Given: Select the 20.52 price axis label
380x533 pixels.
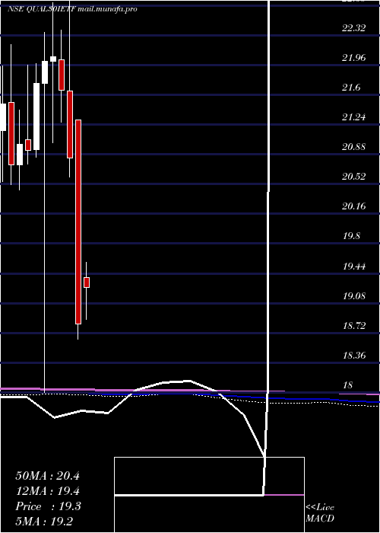Looking at the screenshot, I should 353,177.
